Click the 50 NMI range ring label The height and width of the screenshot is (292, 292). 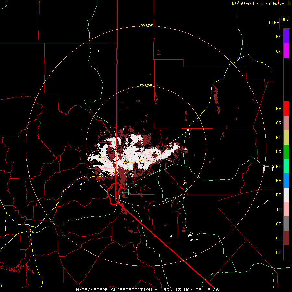coord(146,86)
